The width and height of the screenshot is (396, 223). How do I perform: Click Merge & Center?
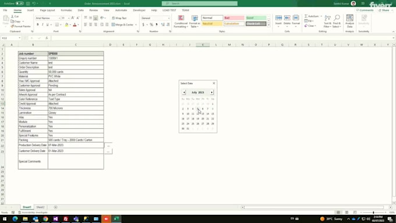122,25
